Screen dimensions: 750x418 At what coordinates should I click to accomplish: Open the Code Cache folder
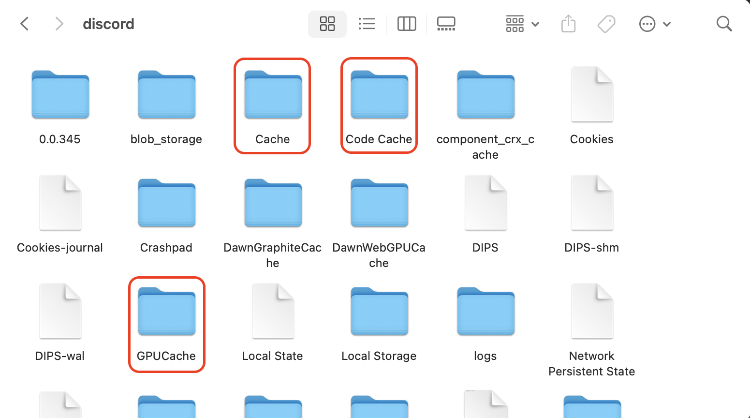click(x=379, y=95)
